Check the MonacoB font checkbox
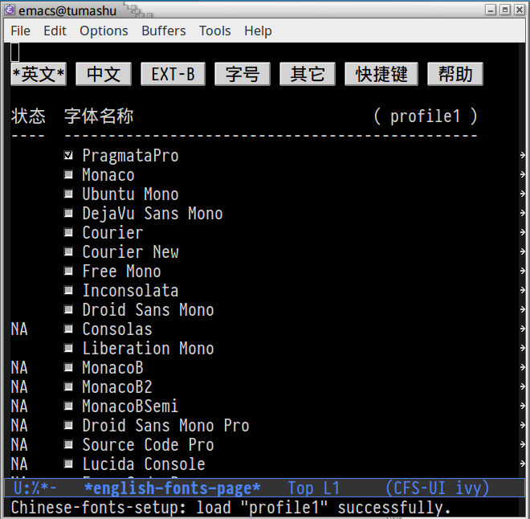 [68, 367]
